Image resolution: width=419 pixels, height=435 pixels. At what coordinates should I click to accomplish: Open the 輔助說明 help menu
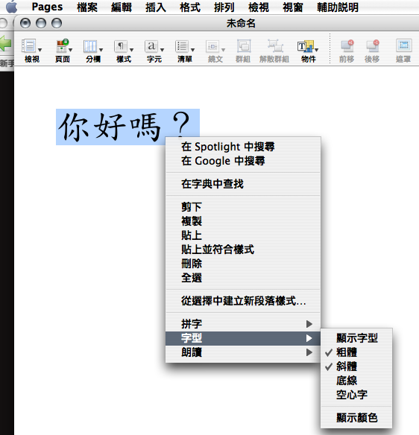coord(338,7)
